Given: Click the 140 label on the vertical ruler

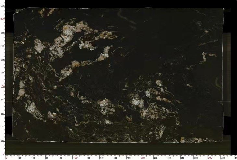Looking at the screenshot, I should pyautogui.click(x=2, y=59).
